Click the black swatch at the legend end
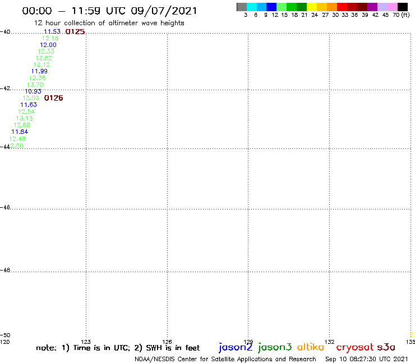The height and width of the screenshot is (364, 415). click(x=402, y=7)
